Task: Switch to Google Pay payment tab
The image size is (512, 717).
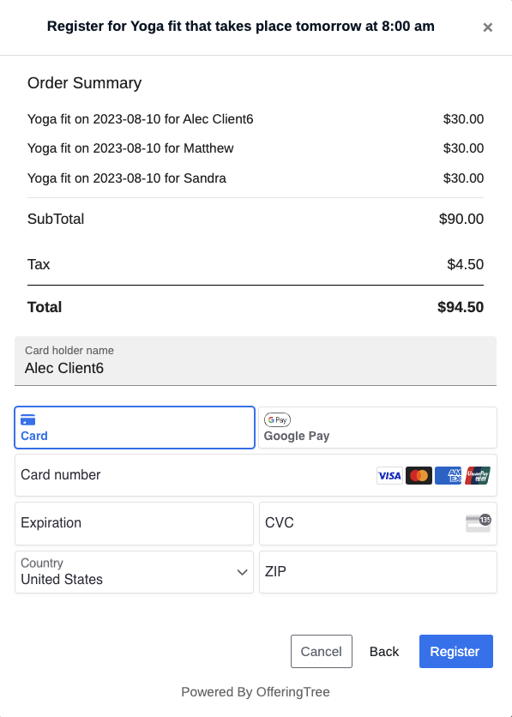Action: pos(377,428)
